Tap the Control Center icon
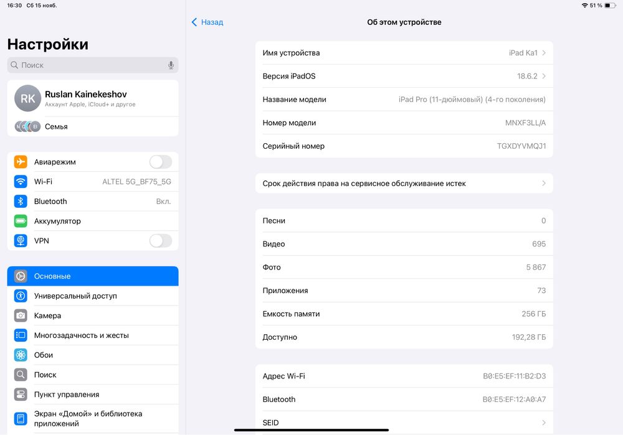Viewport: 623px width, 435px height. 21,395
